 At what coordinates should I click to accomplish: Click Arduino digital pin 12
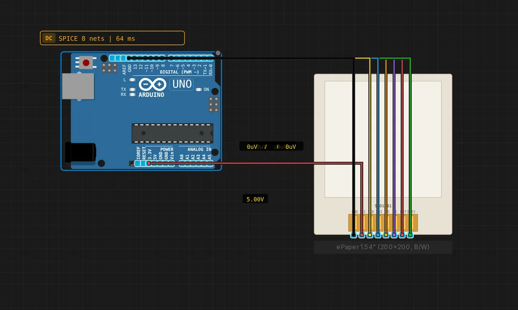tap(140, 58)
